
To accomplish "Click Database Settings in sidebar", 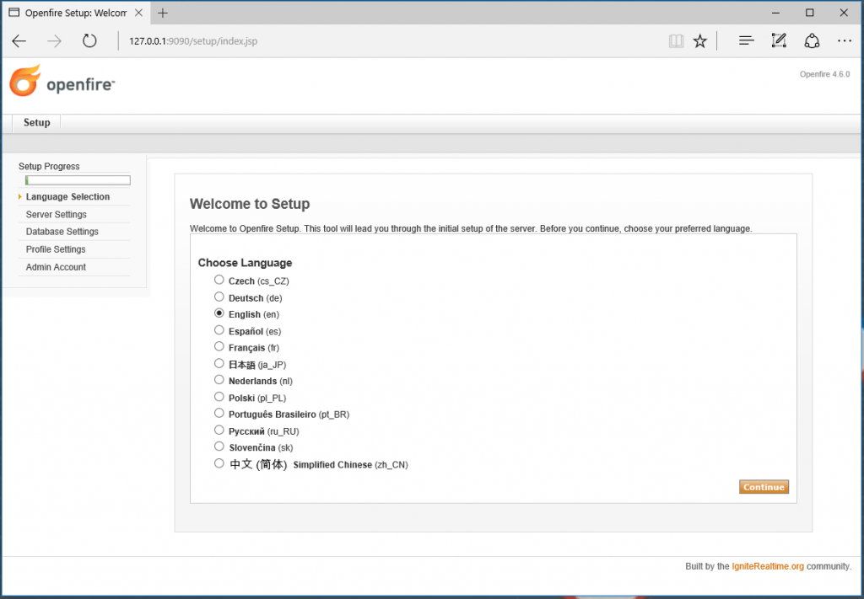I will click(62, 232).
